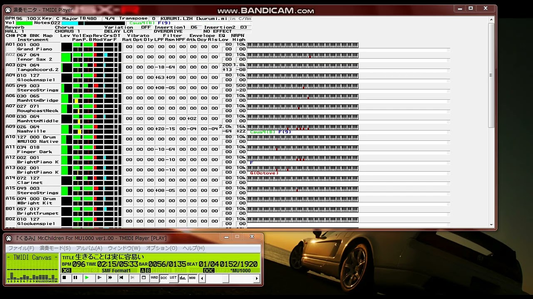Open the ヘルプ(H) menu
The width and height of the screenshot is (533, 299).
coord(193,248)
